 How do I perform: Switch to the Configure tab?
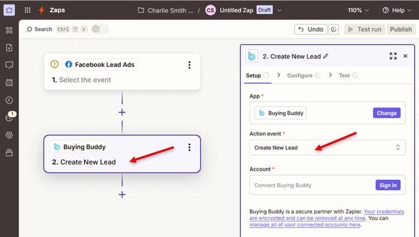point(303,75)
